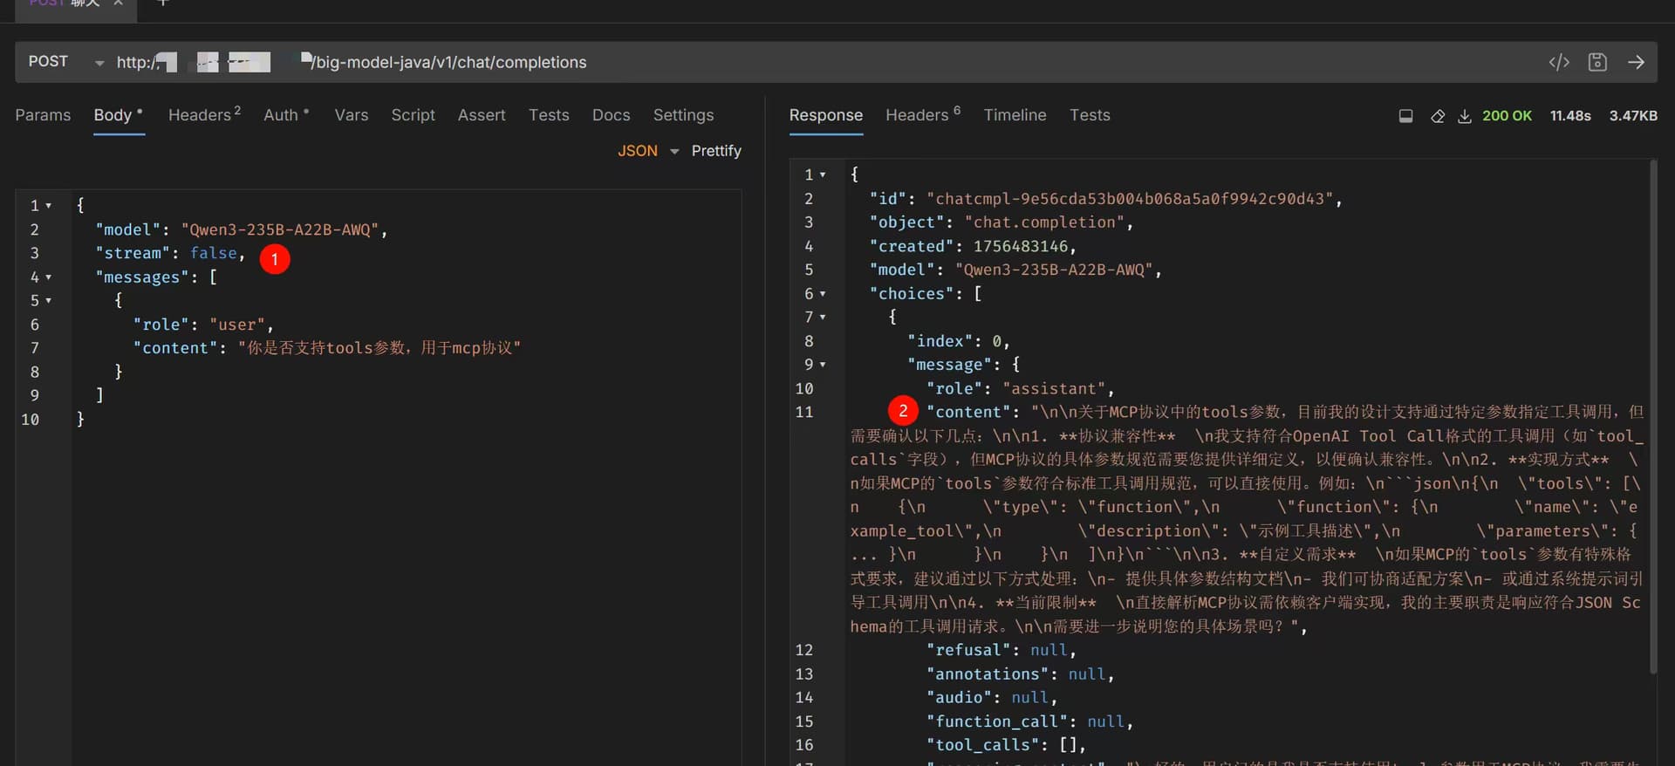The height and width of the screenshot is (766, 1675).
Task: Click the "user" role value
Action: [237, 325]
